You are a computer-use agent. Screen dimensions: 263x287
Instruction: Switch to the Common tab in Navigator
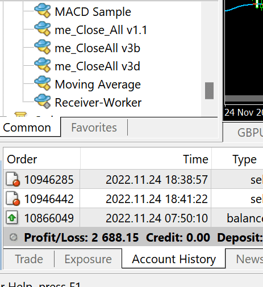pos(27,128)
